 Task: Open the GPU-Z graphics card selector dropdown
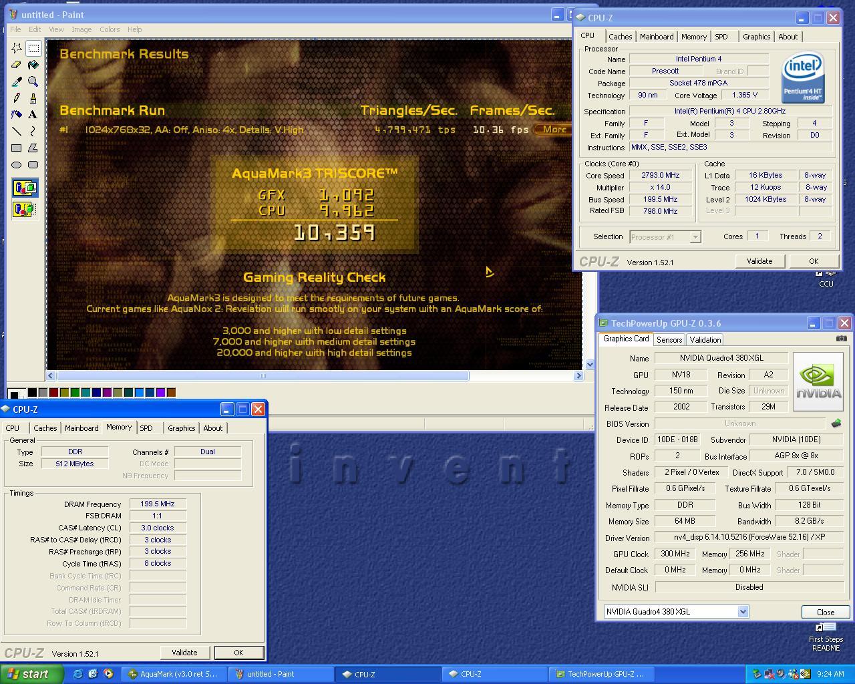point(743,611)
